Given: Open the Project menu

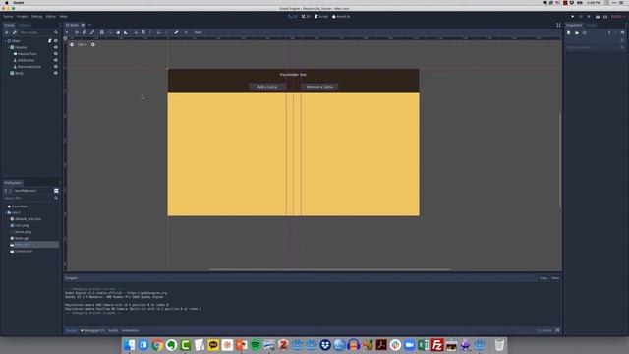Looking at the screenshot, I should 22,17.
